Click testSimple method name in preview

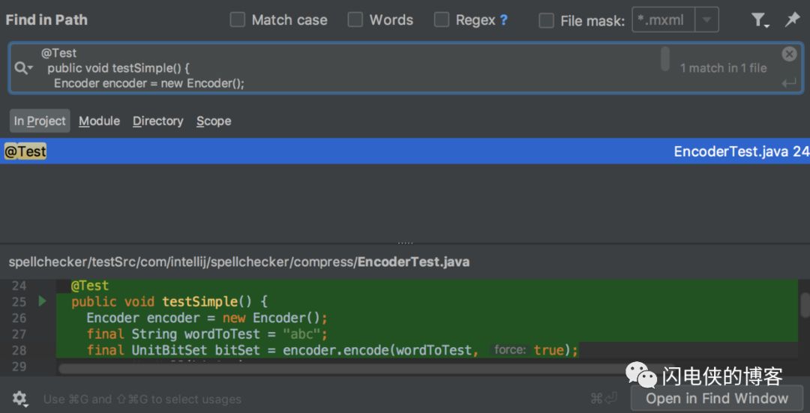click(x=199, y=301)
